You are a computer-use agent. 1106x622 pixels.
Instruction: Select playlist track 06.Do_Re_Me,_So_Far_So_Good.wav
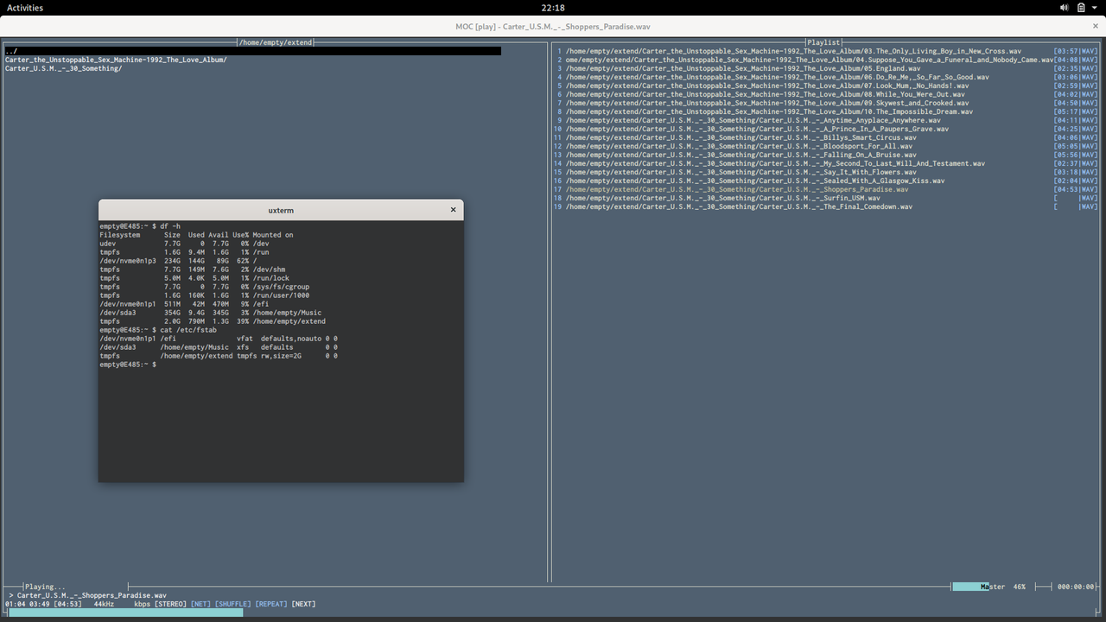[778, 77]
